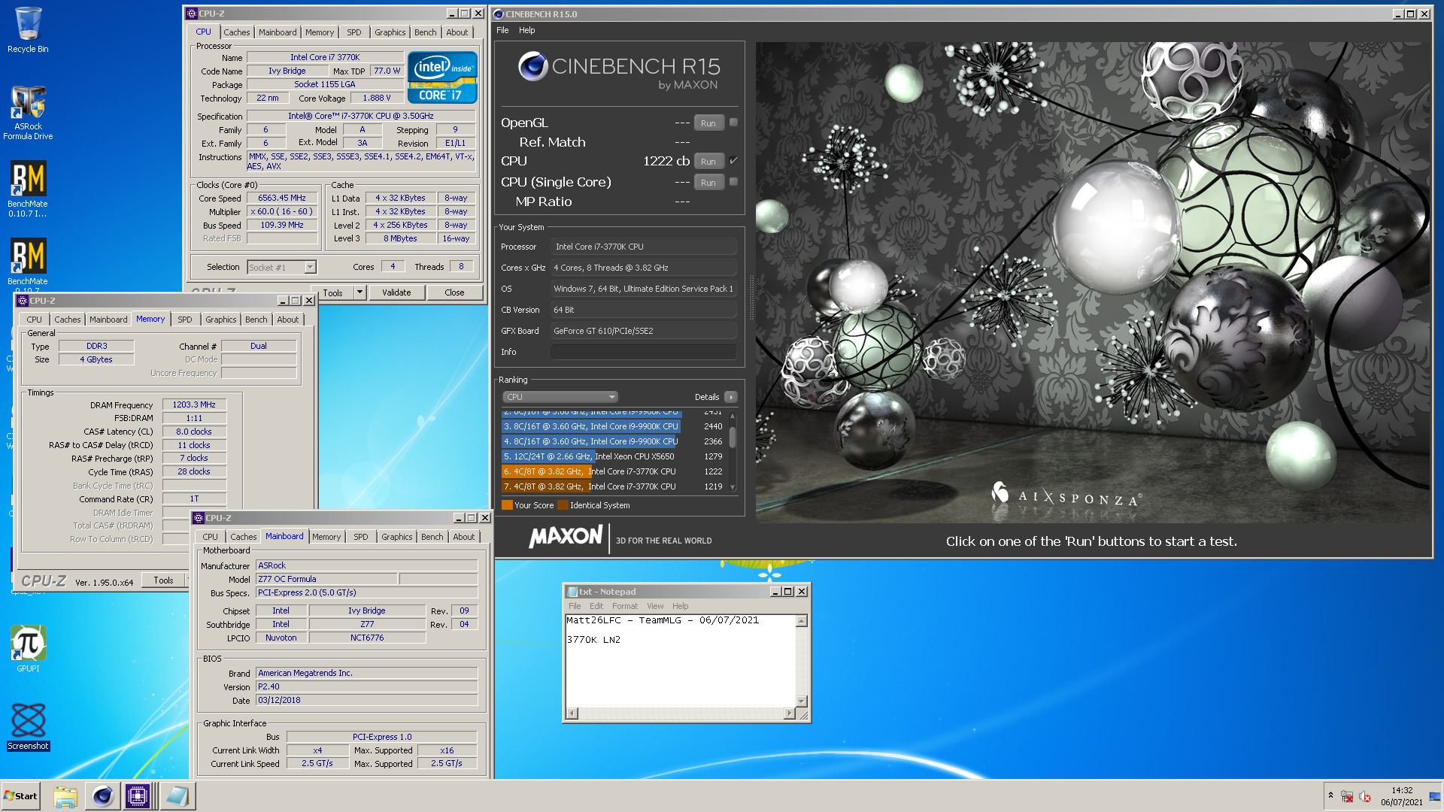The width and height of the screenshot is (1444, 812).
Task: Open File Explorer from the taskbar
Action: pyautogui.click(x=65, y=795)
